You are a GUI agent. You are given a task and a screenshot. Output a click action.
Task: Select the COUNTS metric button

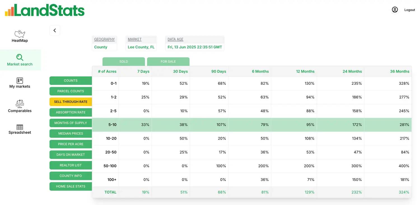coord(71,81)
